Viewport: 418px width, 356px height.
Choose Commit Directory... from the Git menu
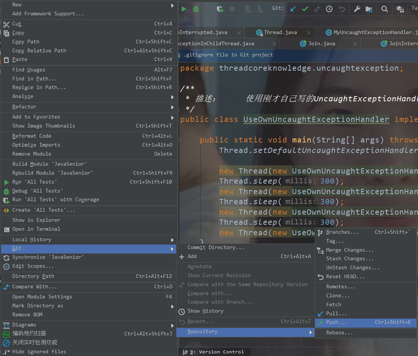(216, 248)
